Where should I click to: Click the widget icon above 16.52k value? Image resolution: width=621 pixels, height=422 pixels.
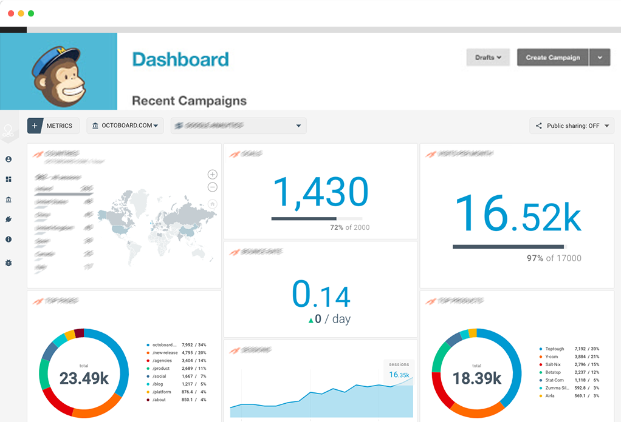(431, 154)
